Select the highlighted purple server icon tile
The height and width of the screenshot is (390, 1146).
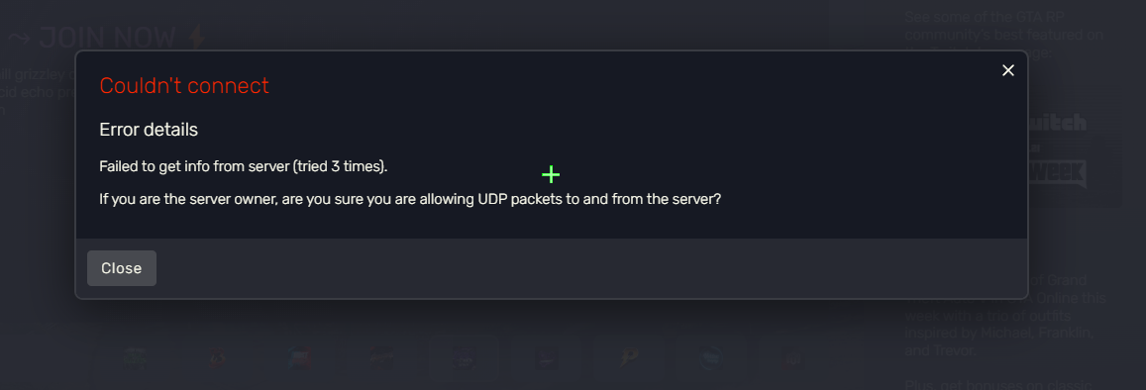(464, 358)
